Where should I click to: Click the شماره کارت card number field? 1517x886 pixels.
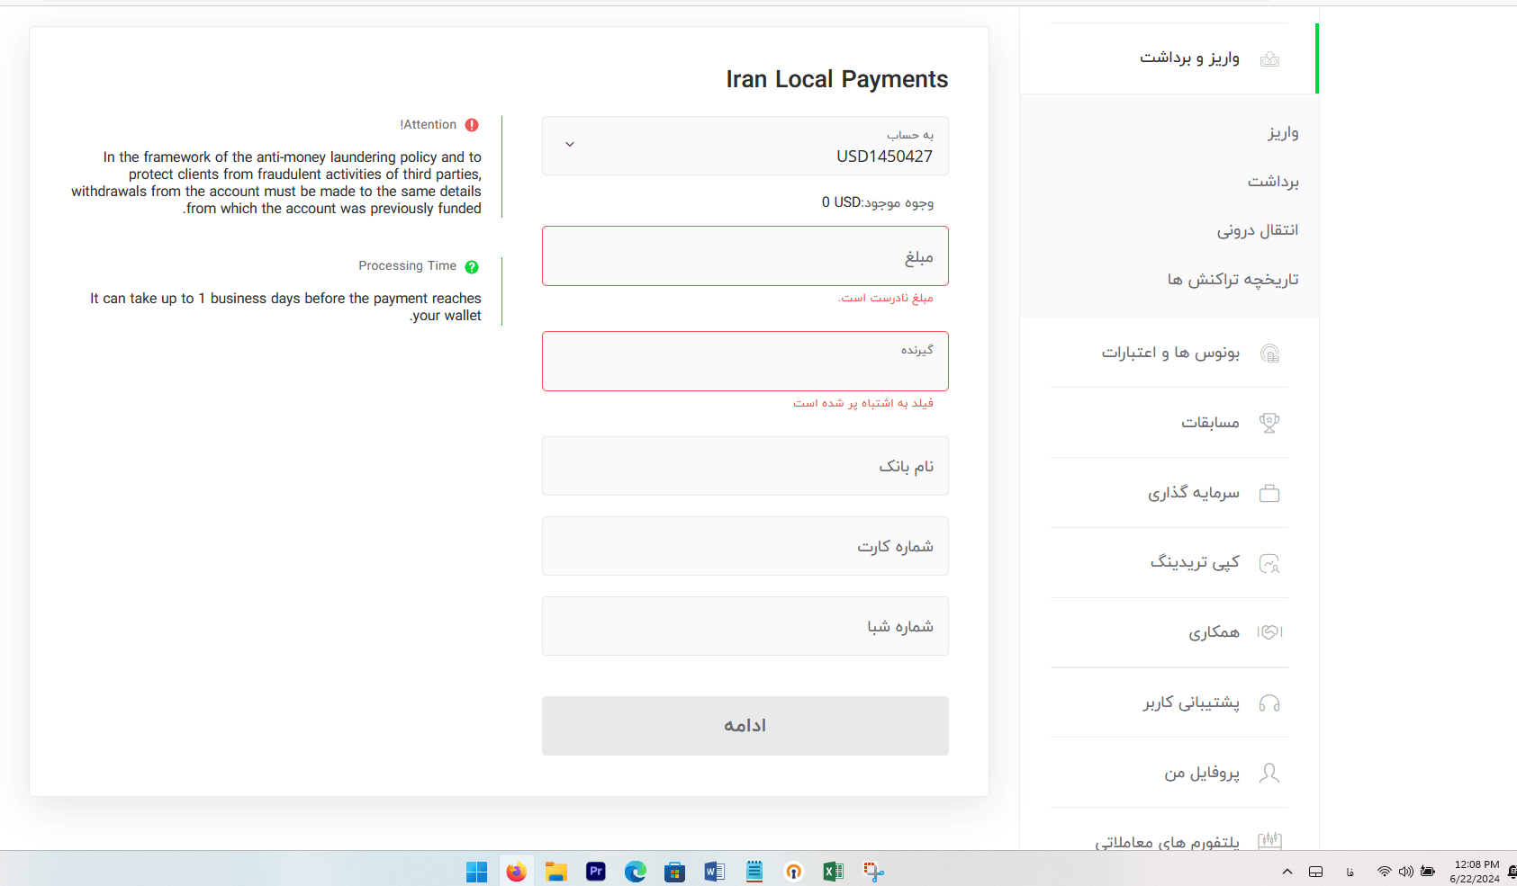tap(745, 546)
